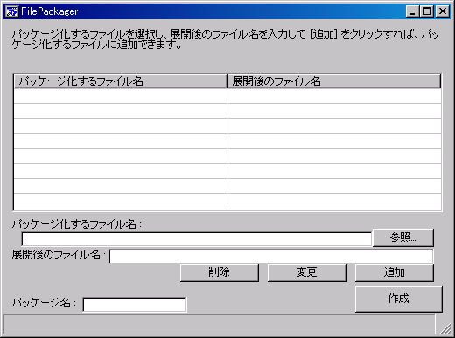Click the パッケージ化するファイル名 column header
The height and width of the screenshot is (338, 455).
(x=120, y=81)
